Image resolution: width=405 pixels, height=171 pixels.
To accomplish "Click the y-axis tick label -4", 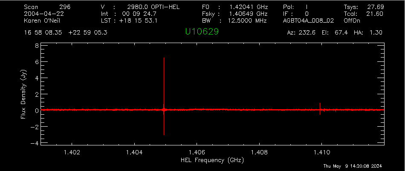I will 35,142.
